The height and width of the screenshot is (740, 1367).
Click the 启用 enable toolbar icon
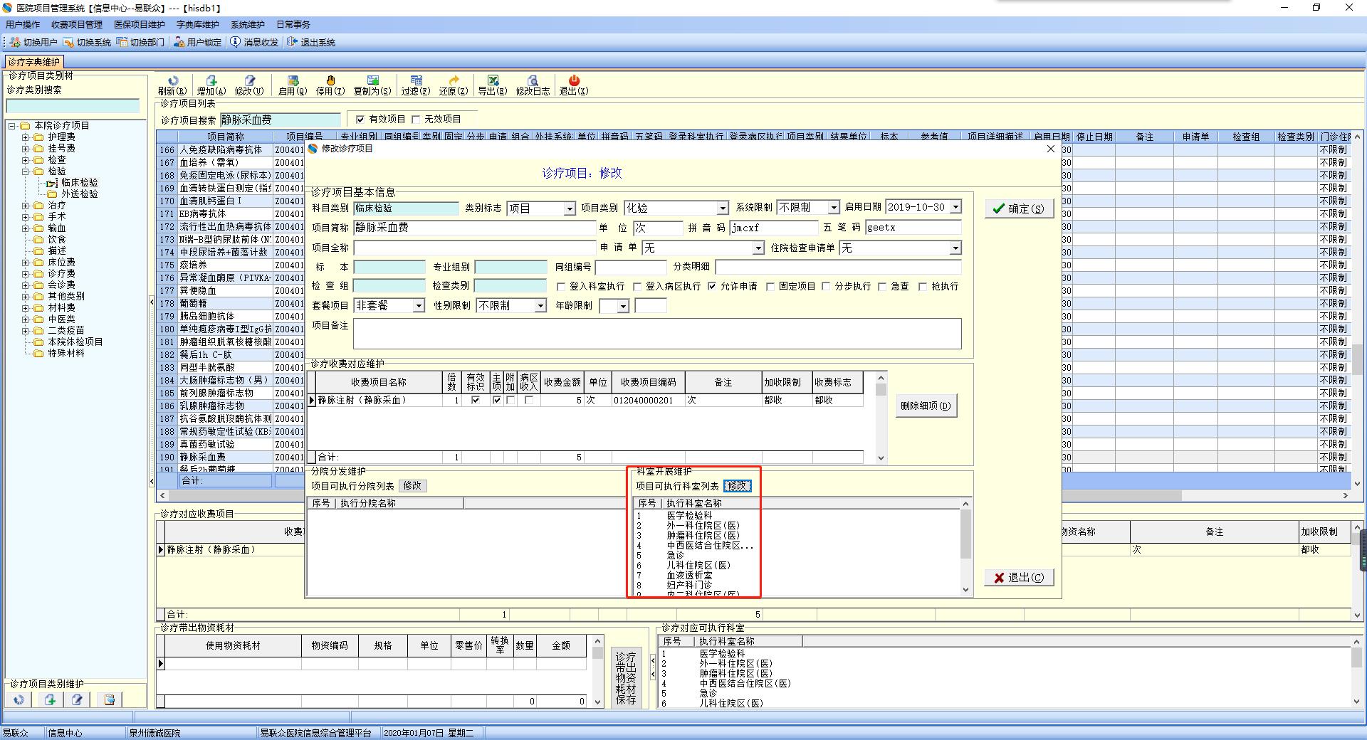tap(292, 81)
